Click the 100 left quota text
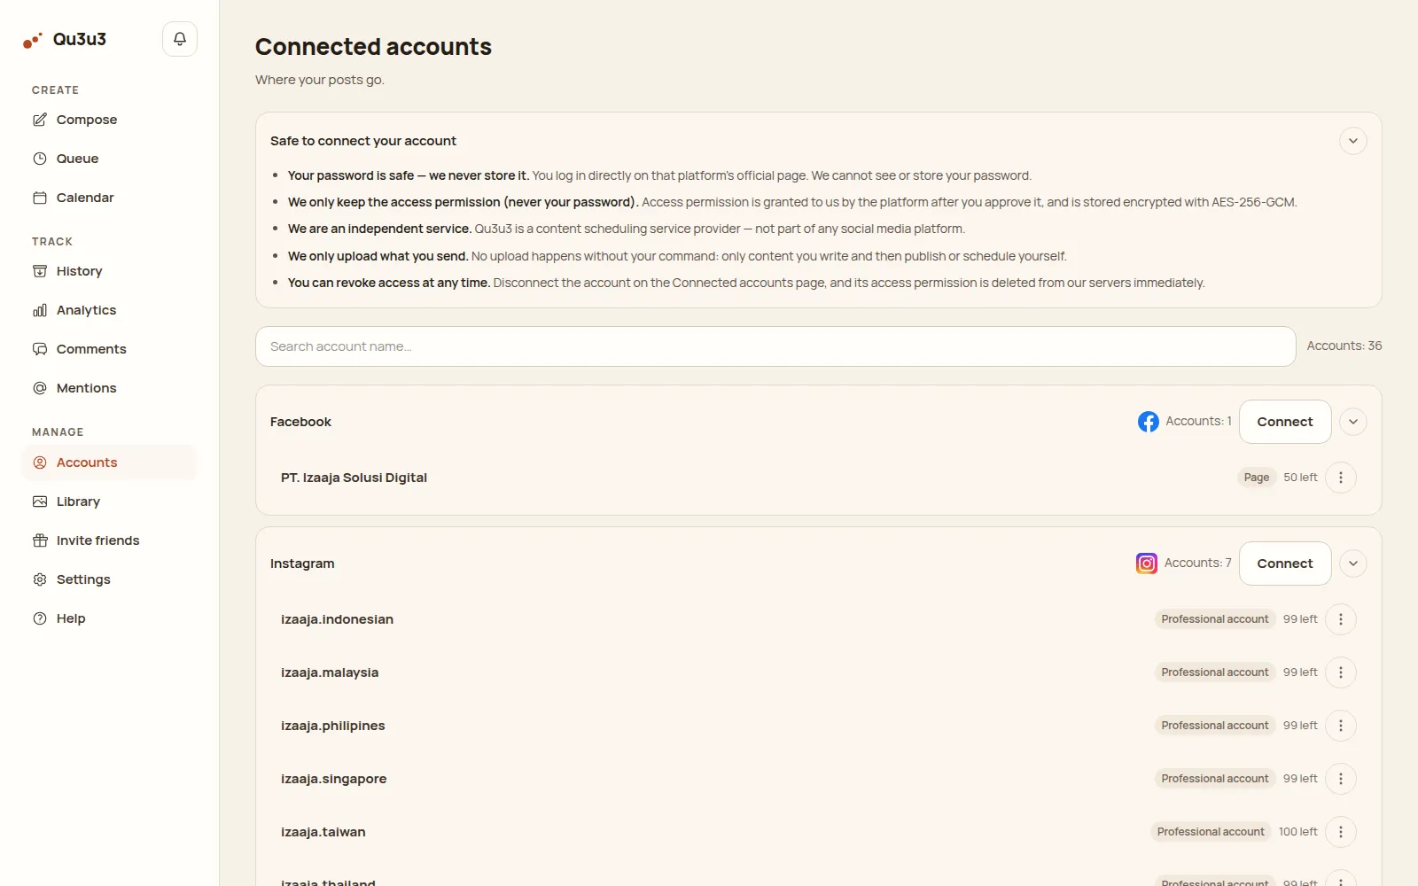The height and width of the screenshot is (886, 1418). click(x=1298, y=832)
